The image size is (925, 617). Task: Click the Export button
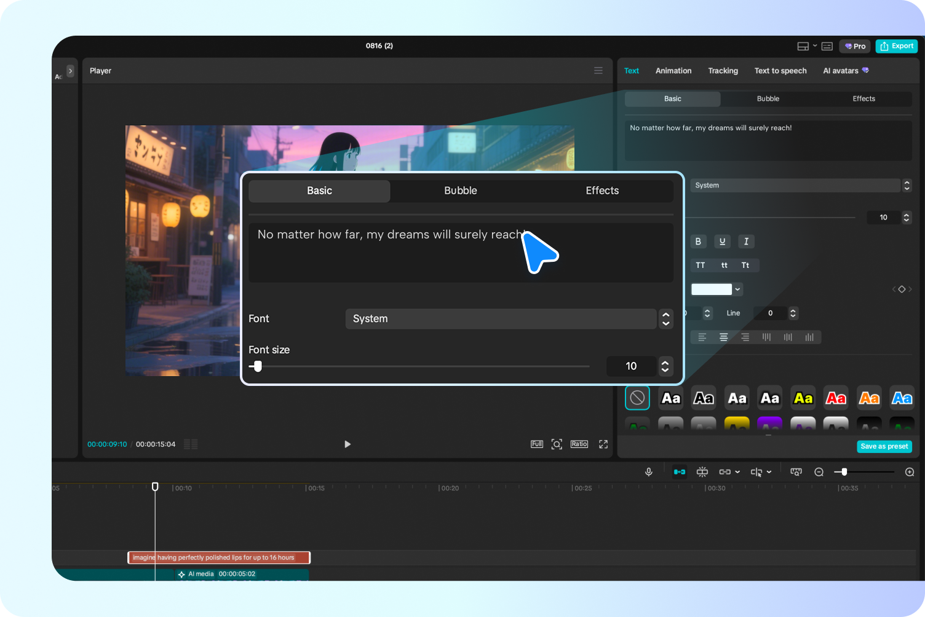click(897, 46)
